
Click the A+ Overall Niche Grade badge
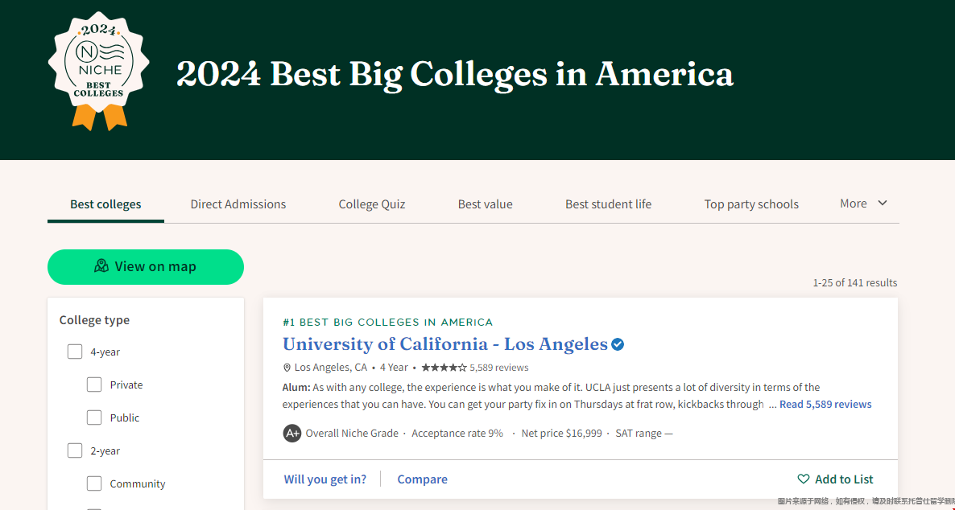292,434
